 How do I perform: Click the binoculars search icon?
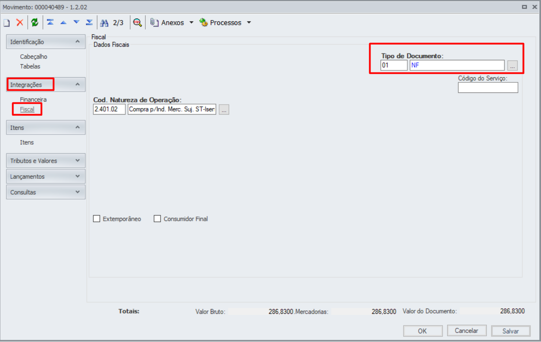point(104,23)
